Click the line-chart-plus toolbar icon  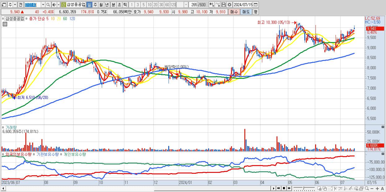click(218, 5)
